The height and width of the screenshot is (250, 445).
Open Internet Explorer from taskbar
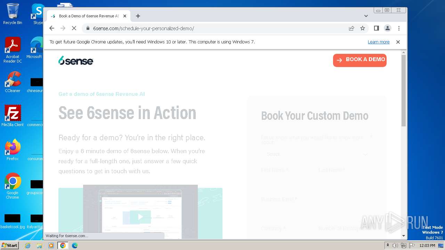click(x=28, y=245)
